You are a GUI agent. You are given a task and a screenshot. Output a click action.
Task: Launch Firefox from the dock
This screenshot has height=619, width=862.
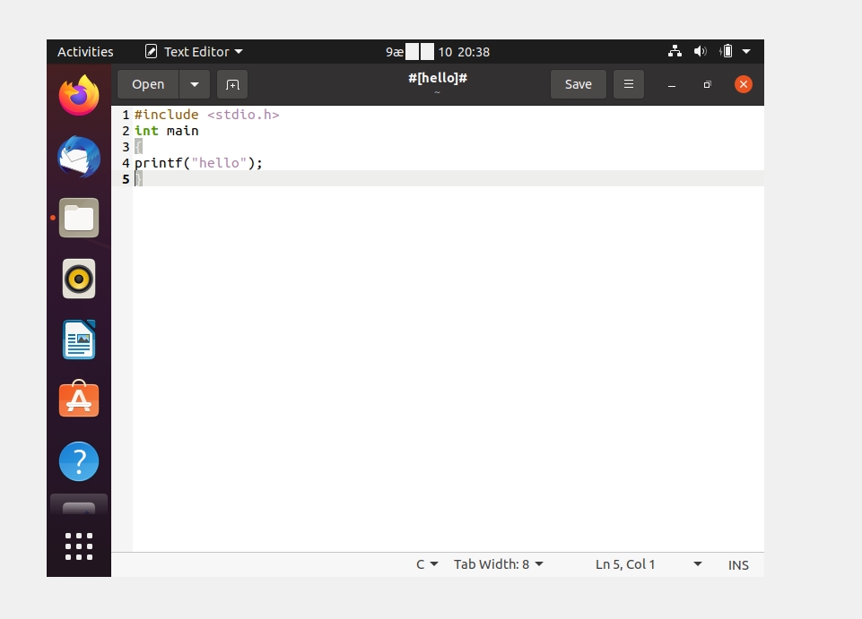coord(79,95)
